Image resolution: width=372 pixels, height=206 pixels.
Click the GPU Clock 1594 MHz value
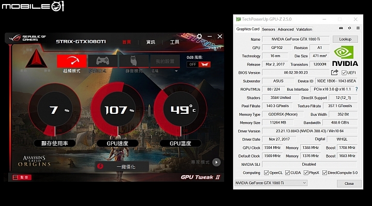click(x=272, y=148)
